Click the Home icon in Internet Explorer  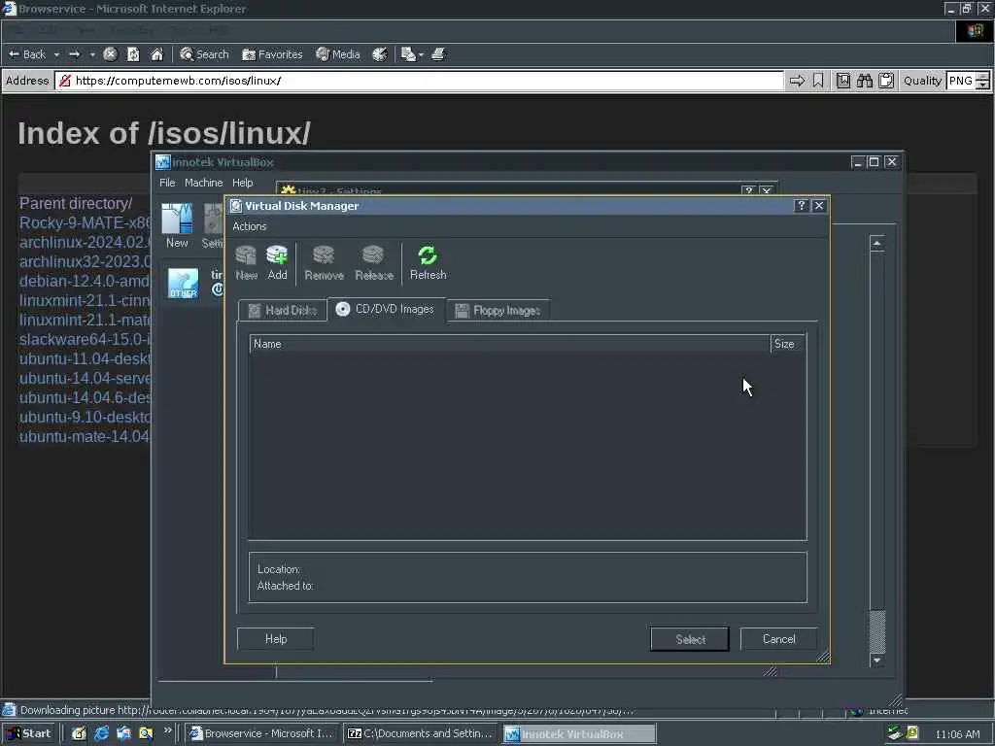click(x=156, y=54)
